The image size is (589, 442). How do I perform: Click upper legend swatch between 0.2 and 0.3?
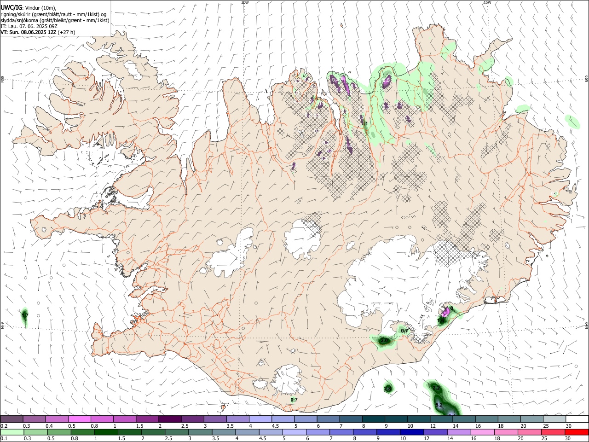(12, 419)
